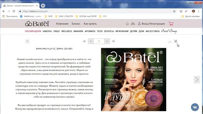Screen dimensions: 203x114
Task: Open the Компания menu
Action: click(62, 24)
